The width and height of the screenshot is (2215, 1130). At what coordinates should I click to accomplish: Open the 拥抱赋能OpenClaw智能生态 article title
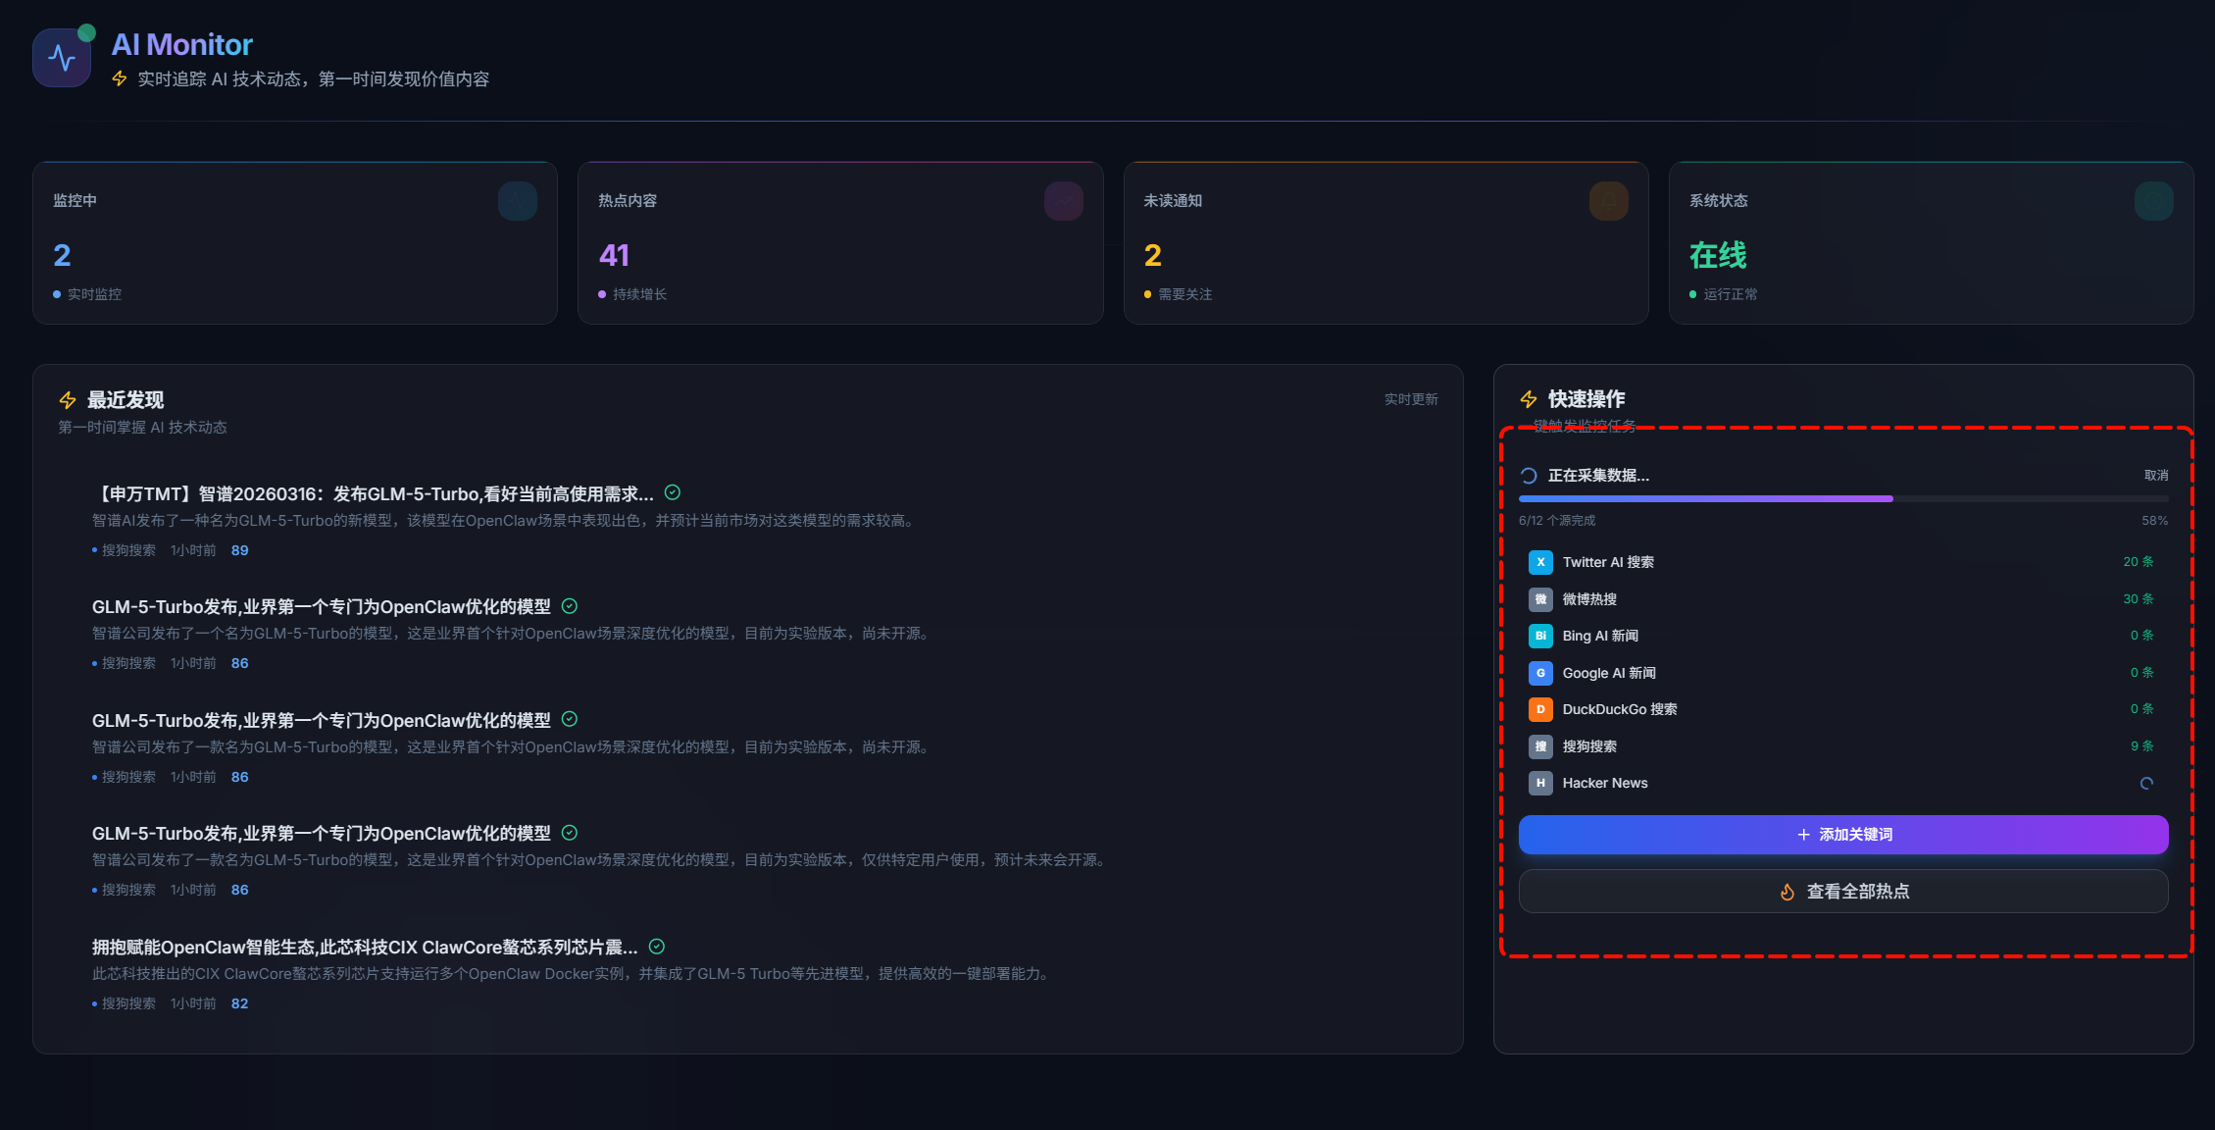point(365,948)
